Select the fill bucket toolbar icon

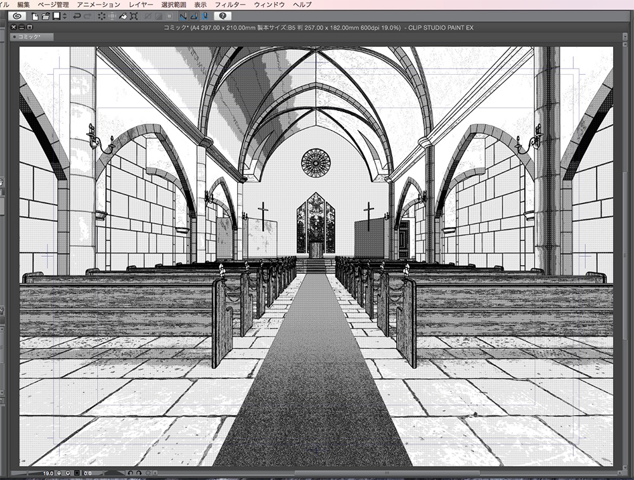(x=124, y=16)
